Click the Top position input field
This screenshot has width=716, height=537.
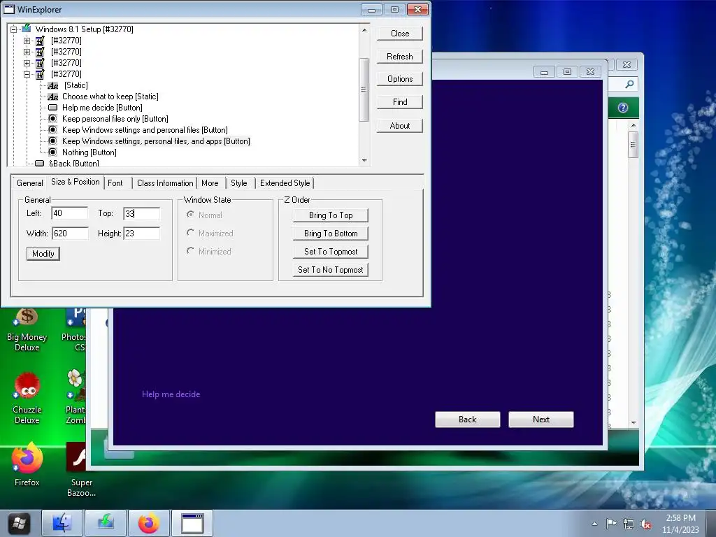pyautogui.click(x=141, y=214)
